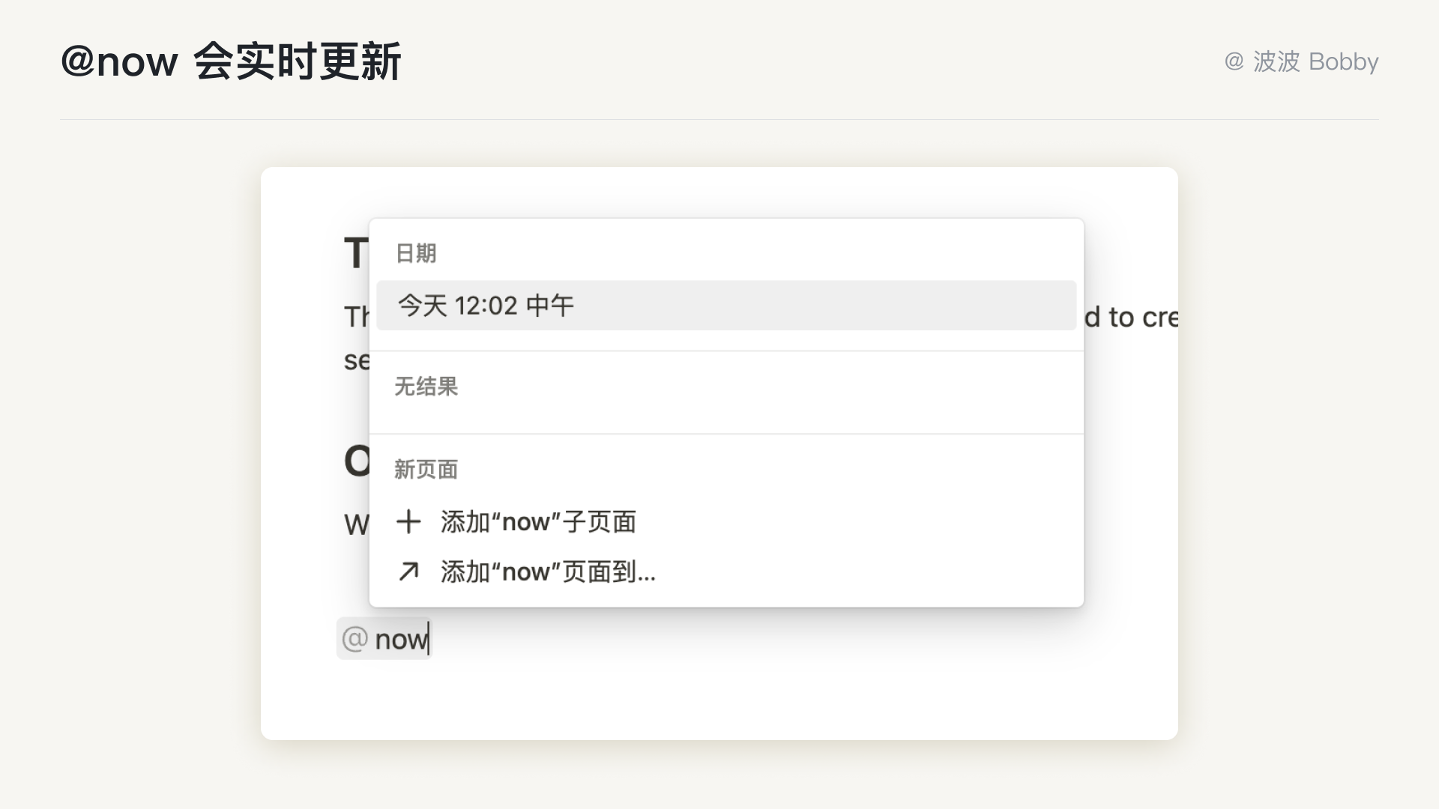Image resolution: width=1439 pixels, height=809 pixels.
Task: Click the paragraph starting with 'Th'
Action: tap(356, 318)
